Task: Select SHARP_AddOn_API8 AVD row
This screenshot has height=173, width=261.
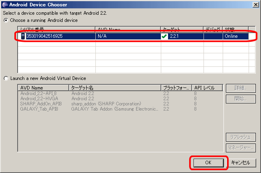Action: pos(121,104)
